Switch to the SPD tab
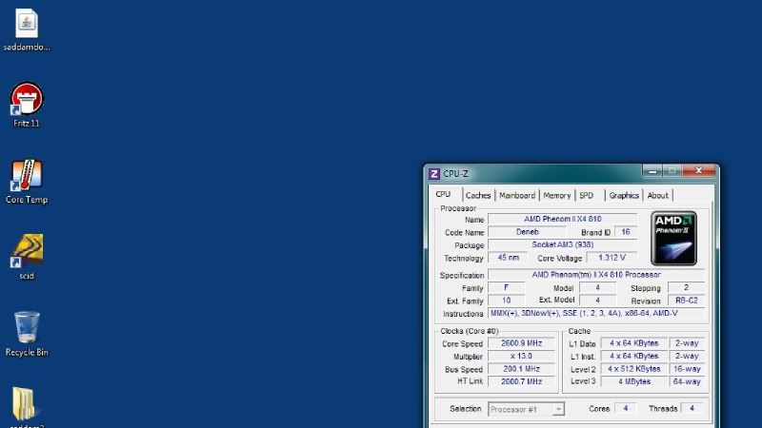The image size is (762, 428). [x=587, y=195]
